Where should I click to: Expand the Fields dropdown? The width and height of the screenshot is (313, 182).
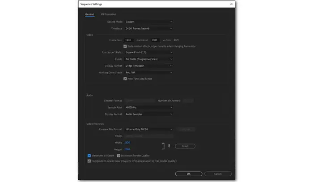click(x=148, y=59)
